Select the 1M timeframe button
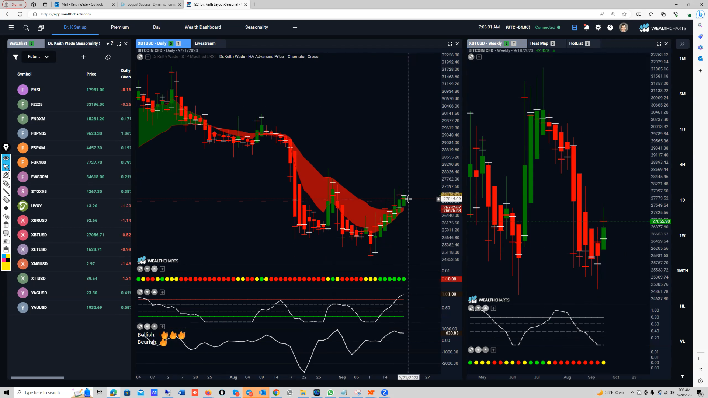Image resolution: width=708 pixels, height=398 pixels. tap(682, 59)
